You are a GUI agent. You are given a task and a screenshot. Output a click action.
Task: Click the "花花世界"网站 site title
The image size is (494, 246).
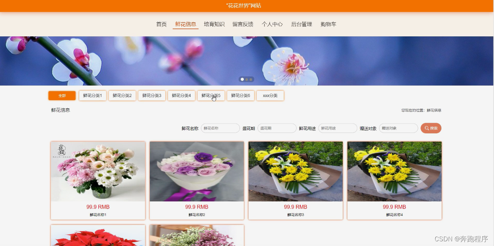243,5
